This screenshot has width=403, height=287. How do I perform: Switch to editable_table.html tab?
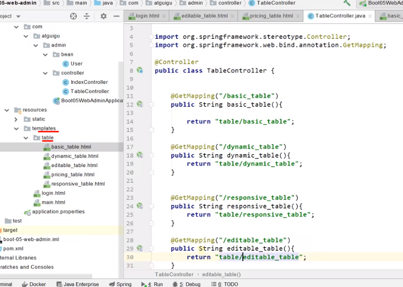pyautogui.click(x=204, y=16)
